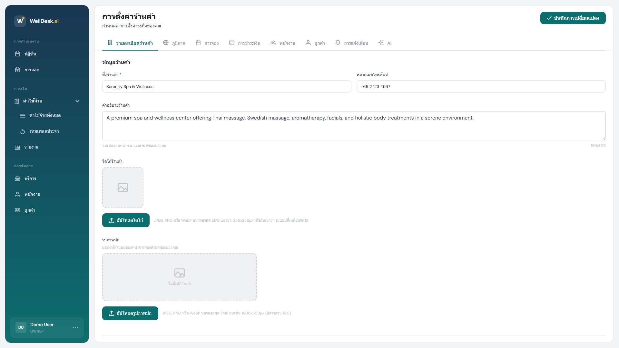
Task: Open the Demo User three-dot menu
Action: (75, 327)
